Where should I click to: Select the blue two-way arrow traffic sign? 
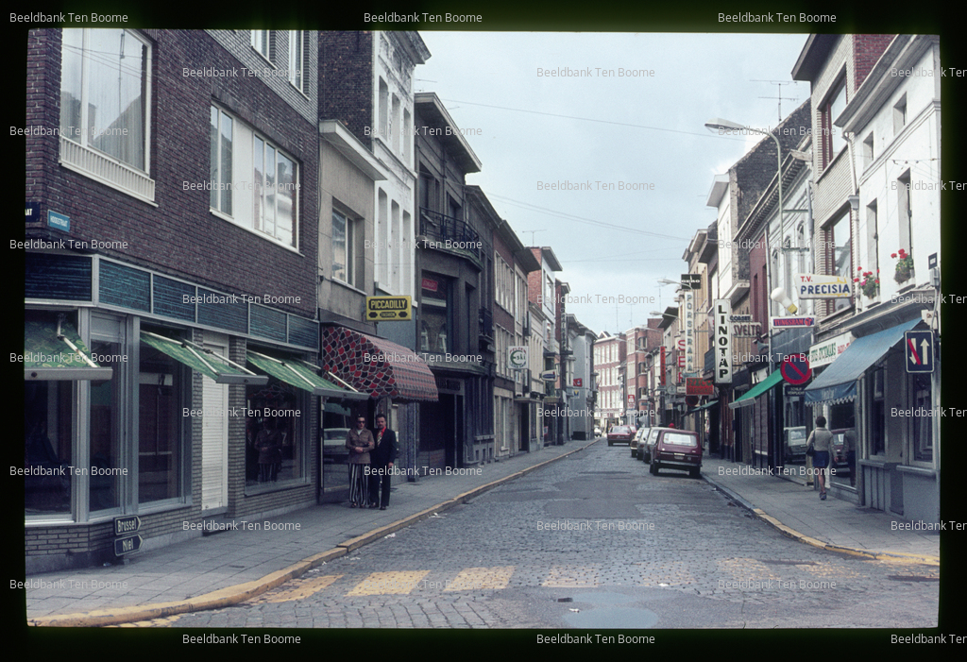pos(919,351)
